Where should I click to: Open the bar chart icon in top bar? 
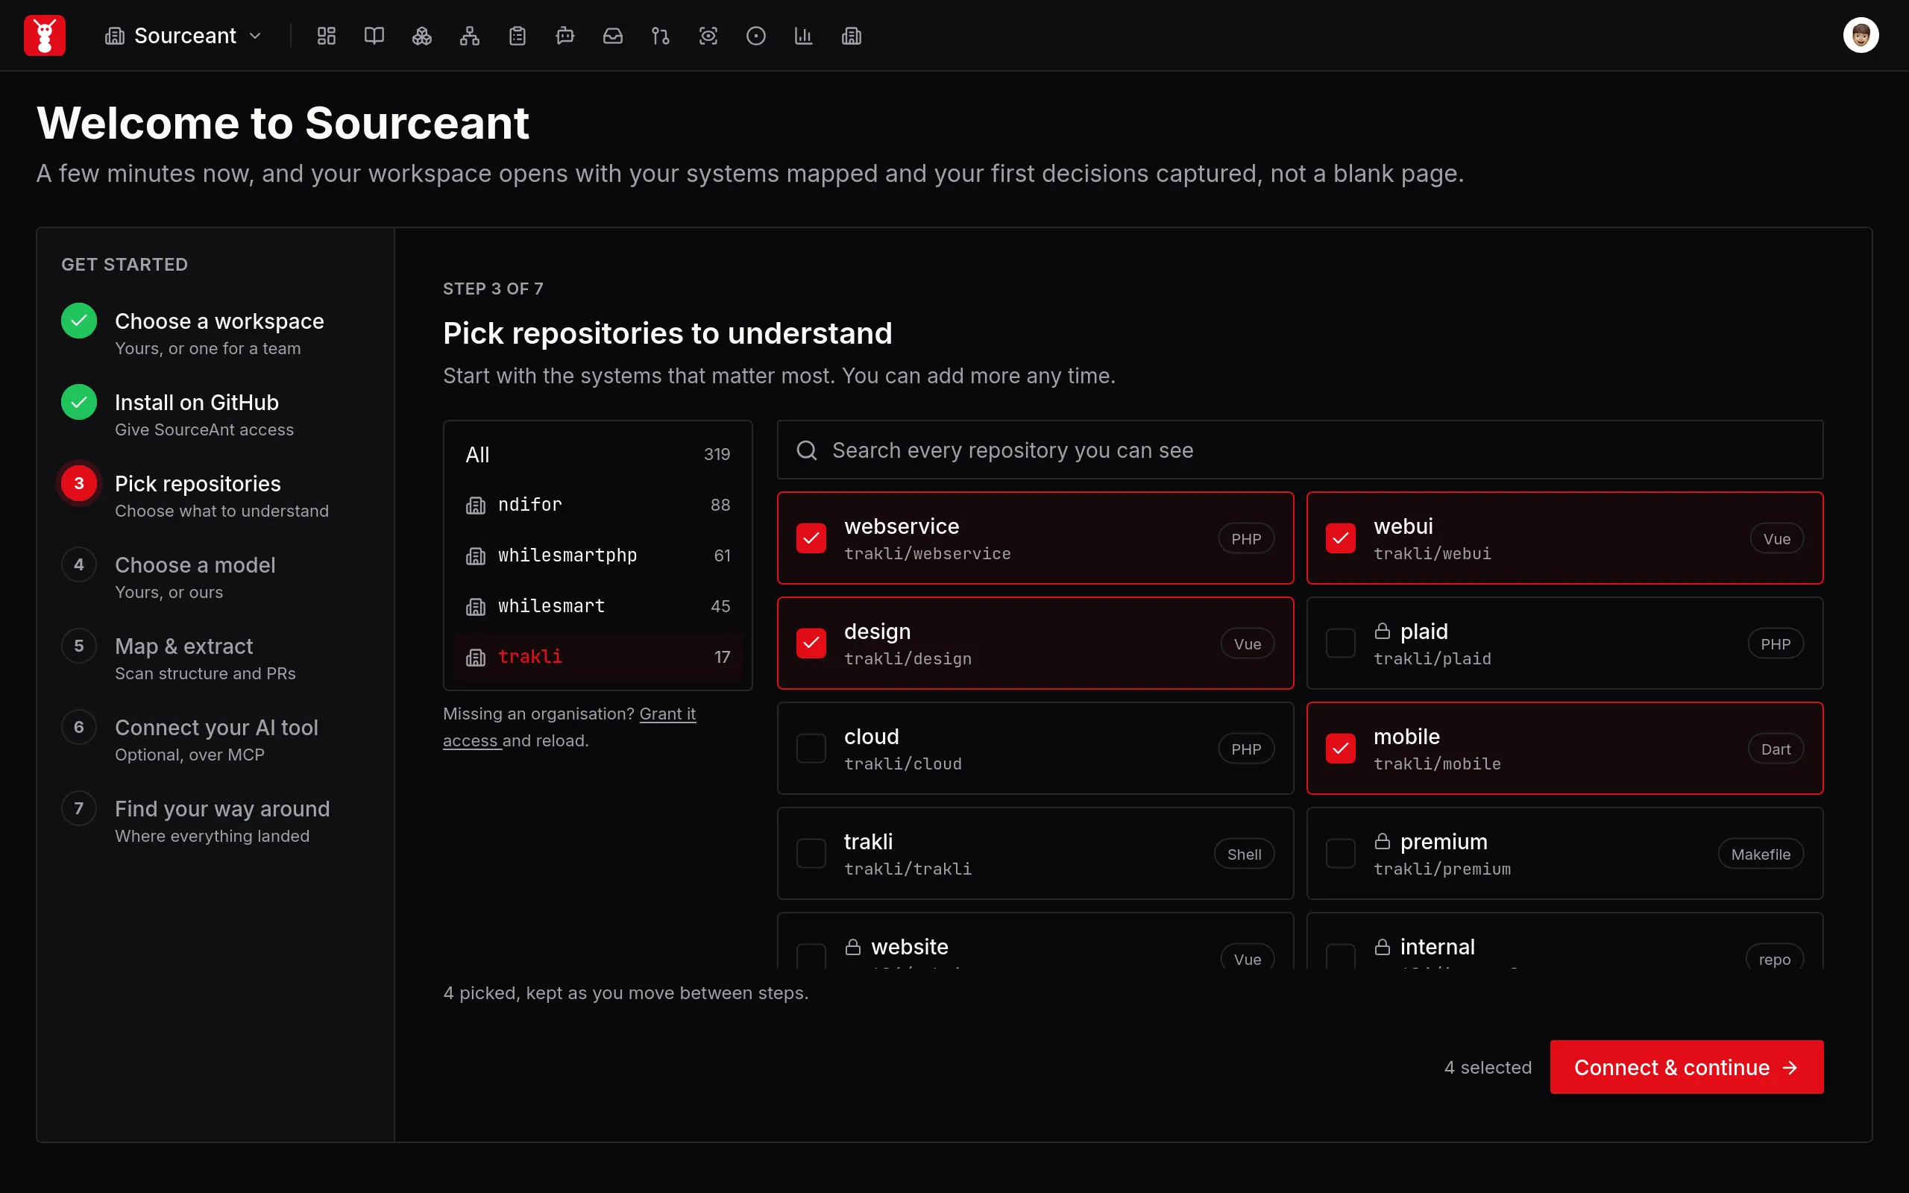pos(804,36)
